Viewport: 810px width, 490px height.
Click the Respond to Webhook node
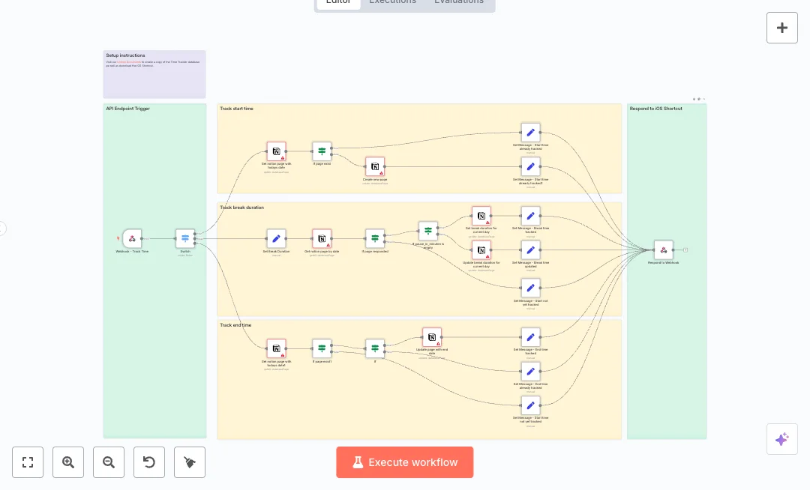(663, 250)
